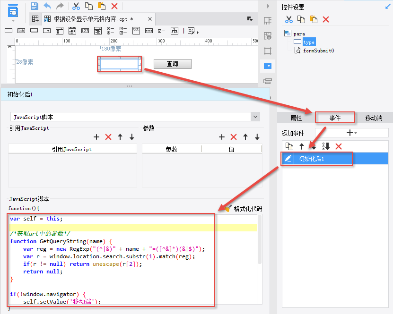This screenshot has width=393, height=314.
Task: Select the text area widget icon
Action: [98, 31]
